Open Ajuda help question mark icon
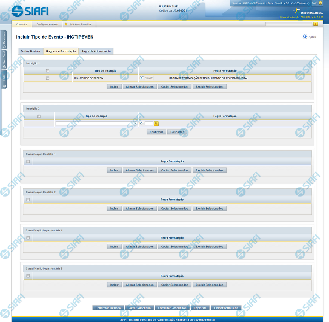329x322 pixels. click(x=305, y=37)
